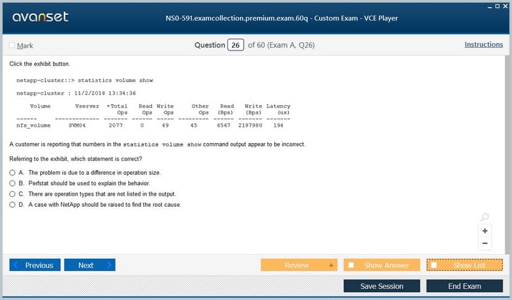Enable the Show Answer option
Viewport: 512px width, 300px height.
[352, 265]
